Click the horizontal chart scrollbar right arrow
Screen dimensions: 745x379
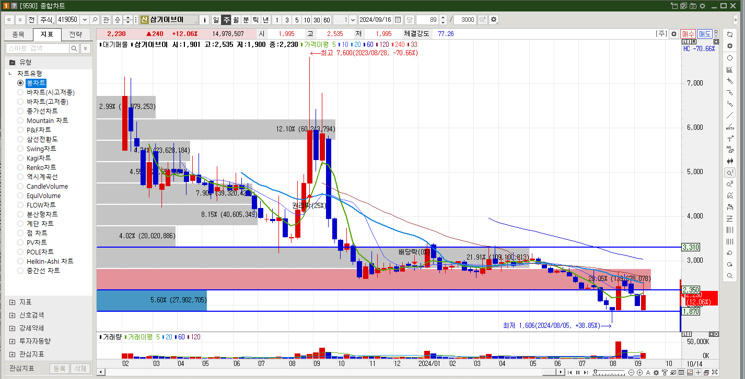coord(561,372)
